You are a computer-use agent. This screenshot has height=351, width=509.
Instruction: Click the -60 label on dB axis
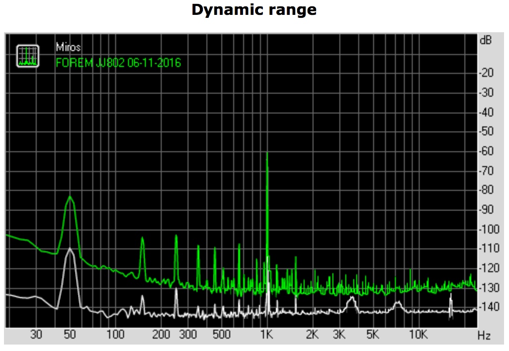coord(487,151)
